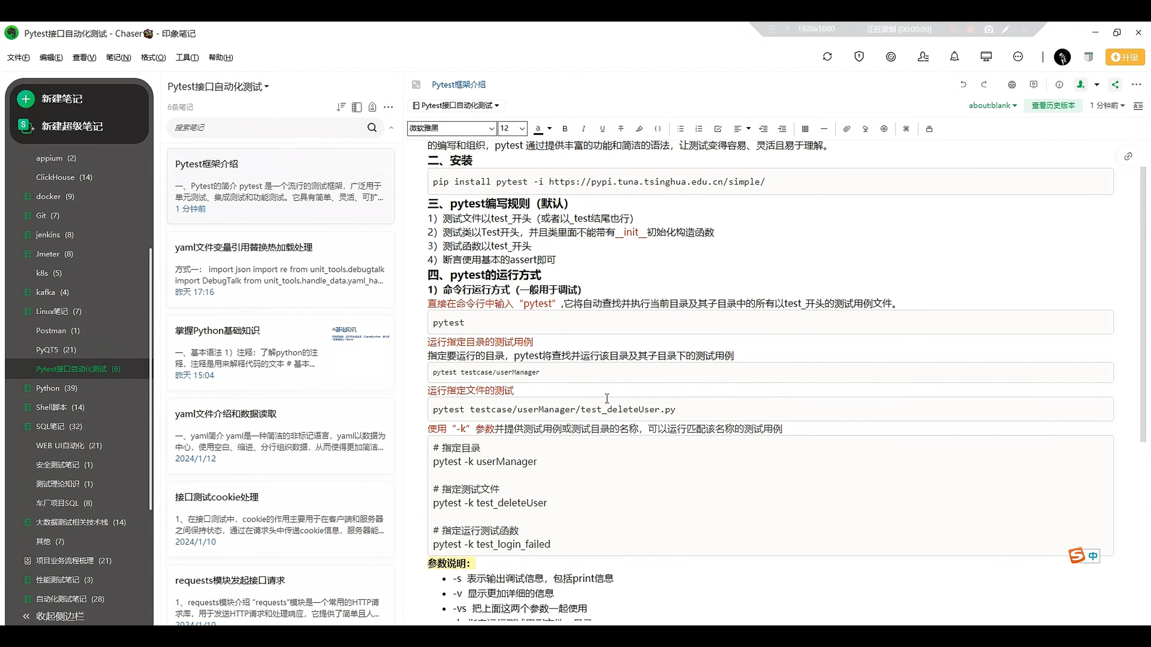Viewport: 1151px width, 647px height.
Task: Toggle bold formatting
Action: [565, 129]
